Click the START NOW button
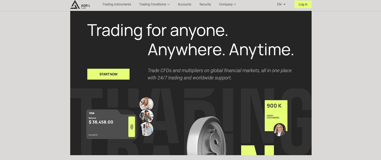 [108, 74]
